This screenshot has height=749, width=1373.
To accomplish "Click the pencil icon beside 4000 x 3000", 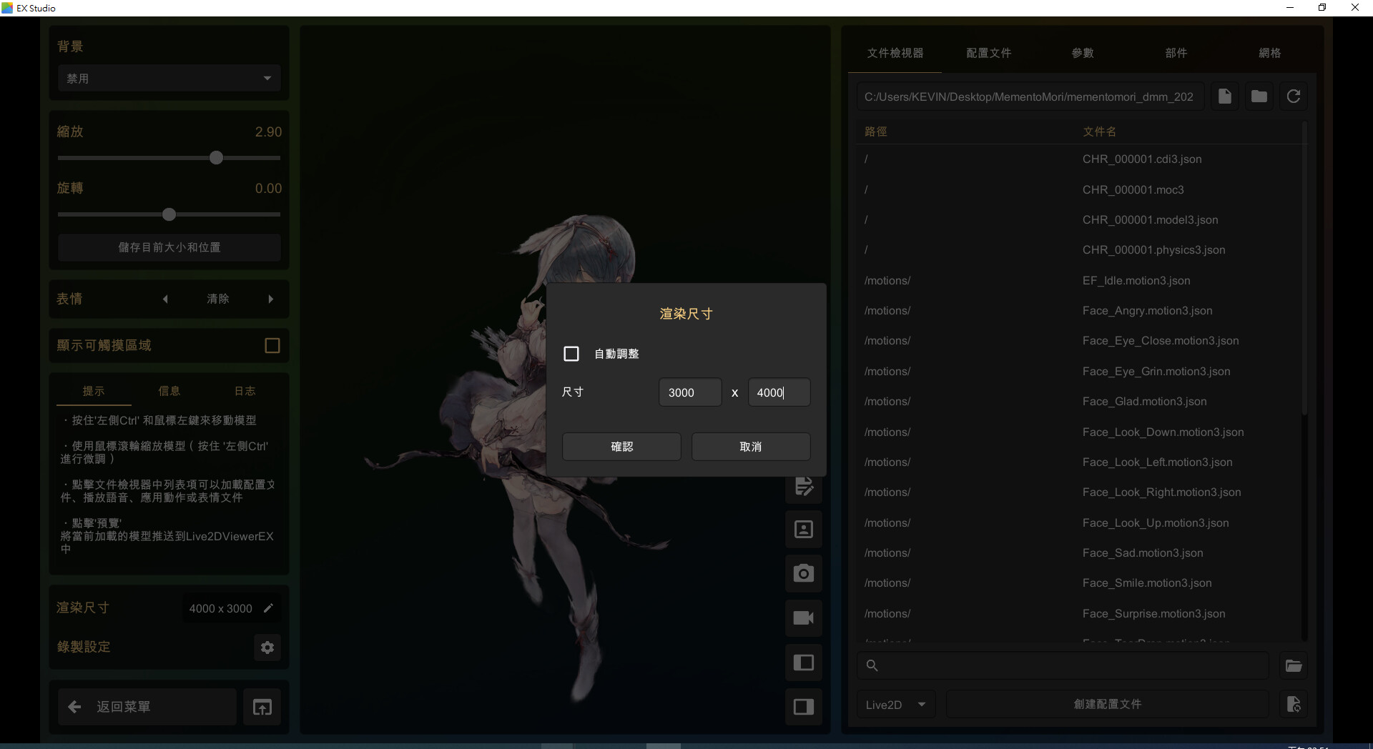I will (x=269, y=608).
